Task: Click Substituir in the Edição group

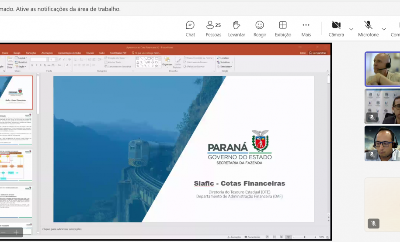Action: (225, 62)
